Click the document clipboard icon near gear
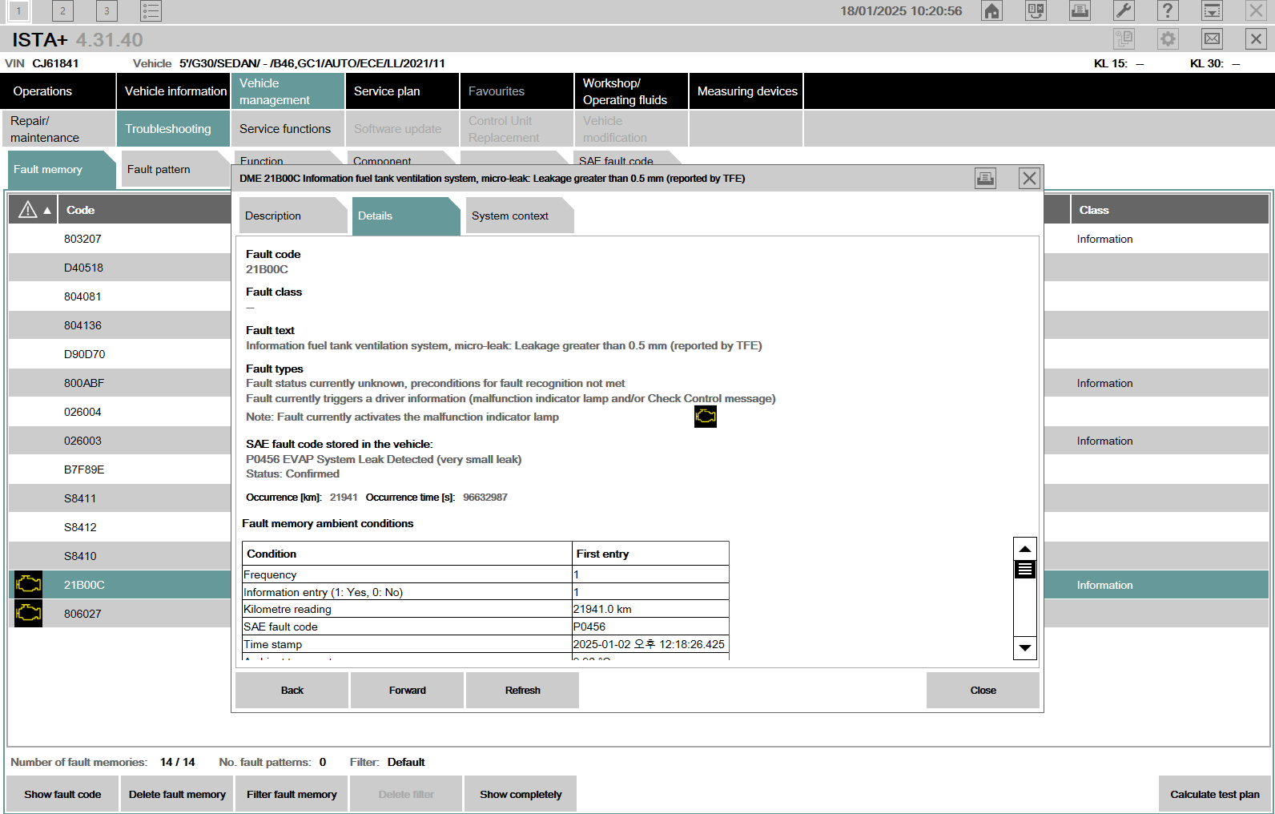Screen dimensions: 1275x814 [1124, 39]
